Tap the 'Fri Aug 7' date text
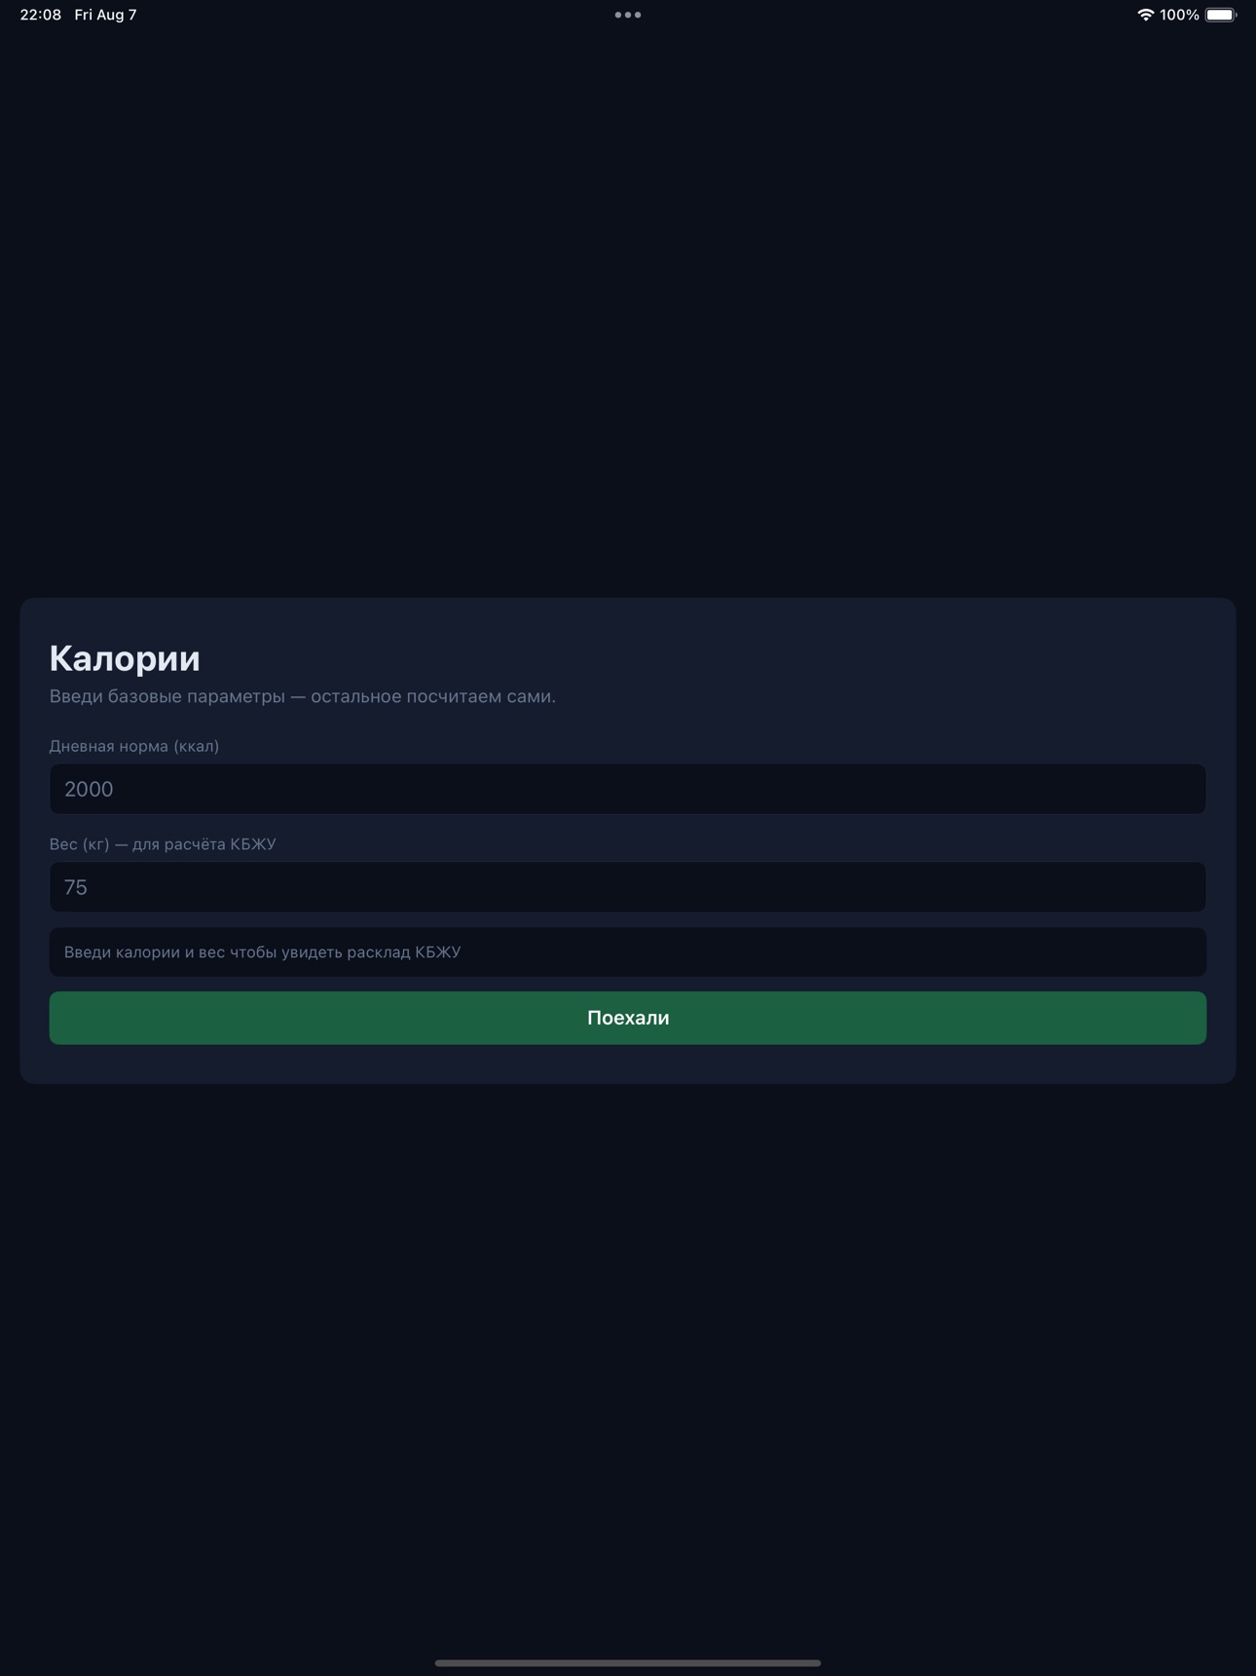 [x=105, y=15]
